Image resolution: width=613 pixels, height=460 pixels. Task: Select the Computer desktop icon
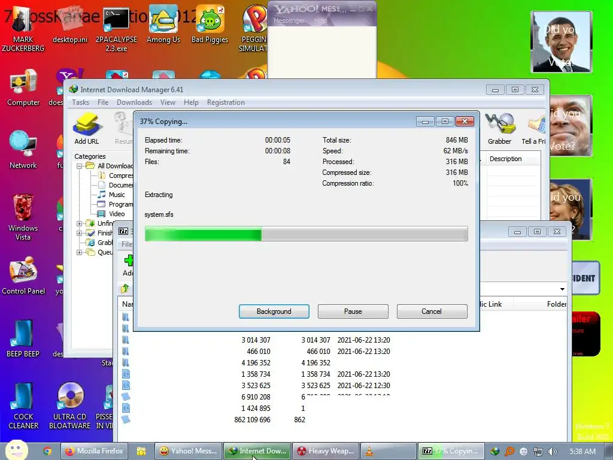[23, 87]
